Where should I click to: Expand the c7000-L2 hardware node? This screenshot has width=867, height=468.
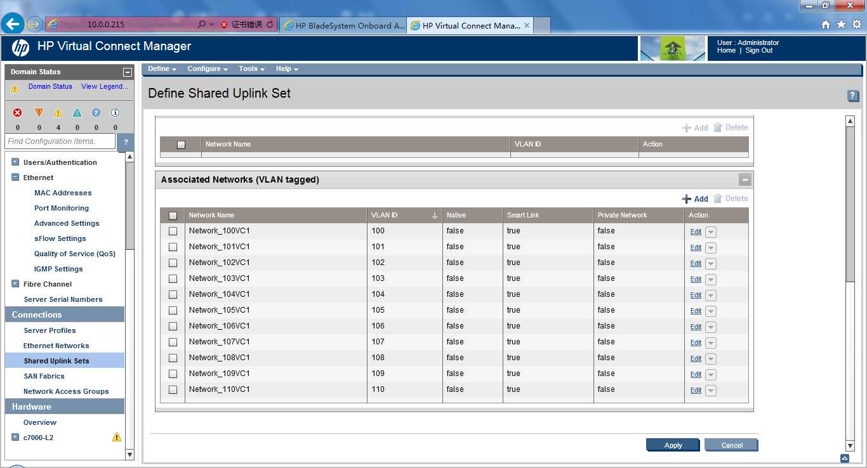pyautogui.click(x=15, y=437)
